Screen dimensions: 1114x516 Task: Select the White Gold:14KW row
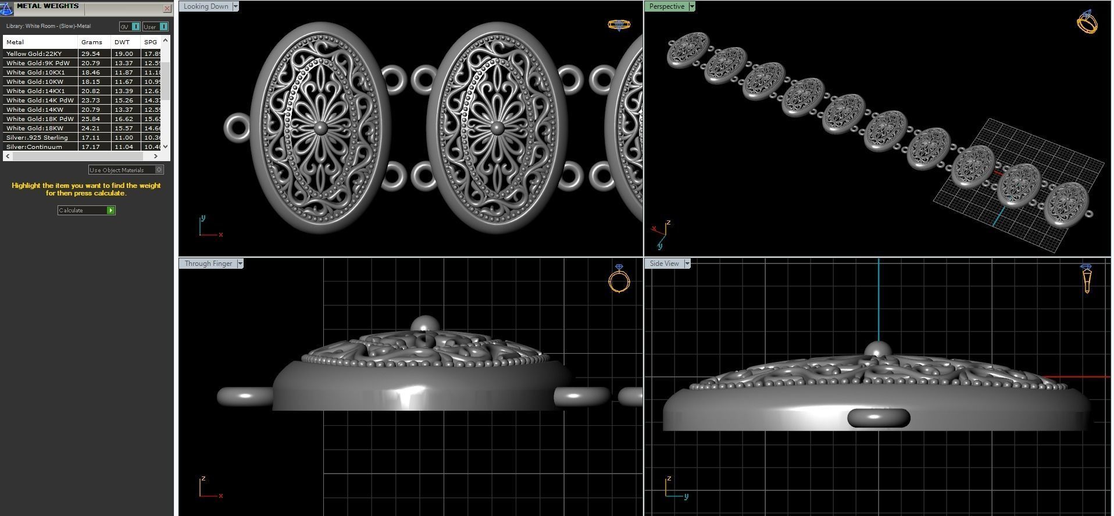point(82,109)
